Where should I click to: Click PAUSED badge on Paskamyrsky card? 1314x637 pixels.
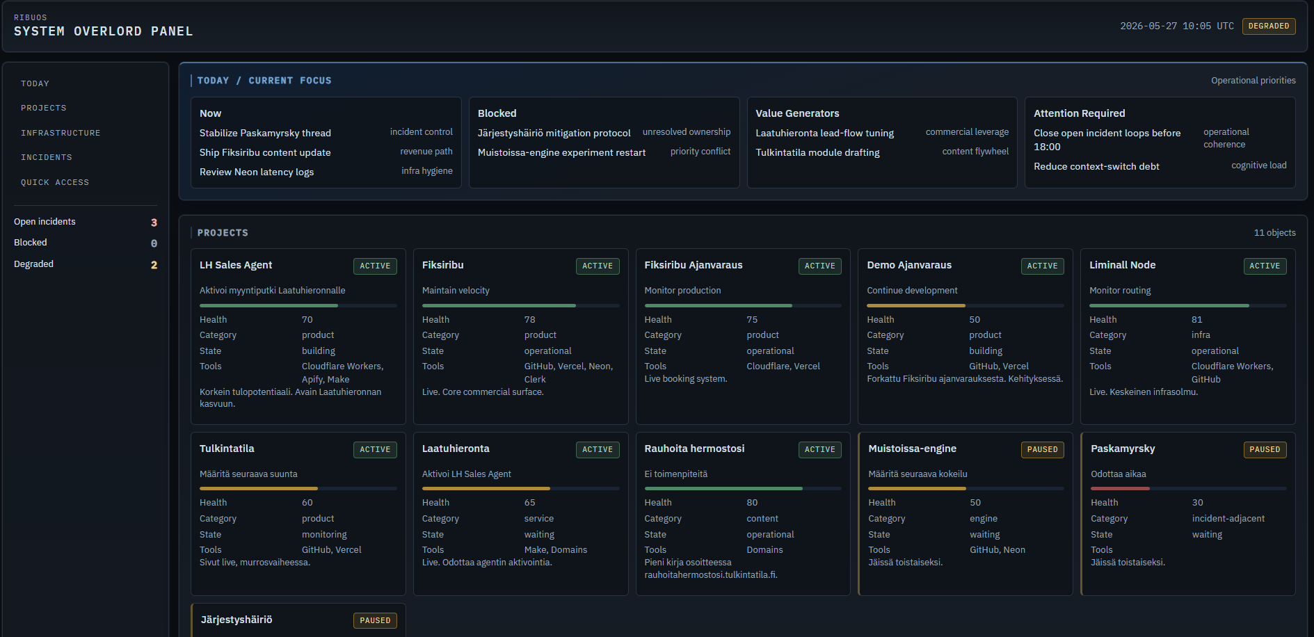click(x=1265, y=450)
